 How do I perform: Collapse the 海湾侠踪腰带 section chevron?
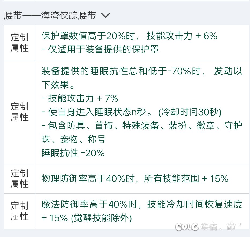(106, 16)
